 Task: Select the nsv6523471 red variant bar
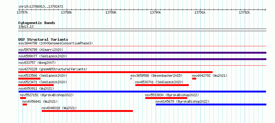[x=36, y=85]
